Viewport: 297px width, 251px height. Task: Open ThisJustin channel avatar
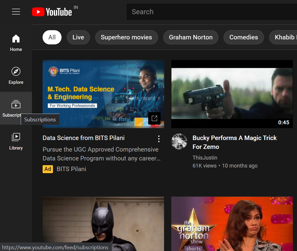point(179,141)
